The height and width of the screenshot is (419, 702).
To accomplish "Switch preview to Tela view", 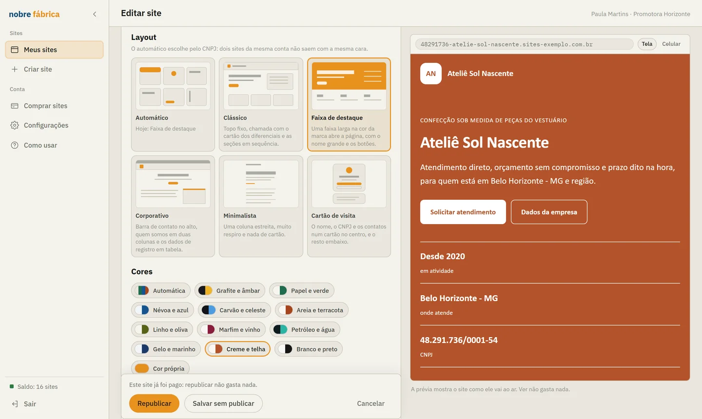I will click(647, 44).
